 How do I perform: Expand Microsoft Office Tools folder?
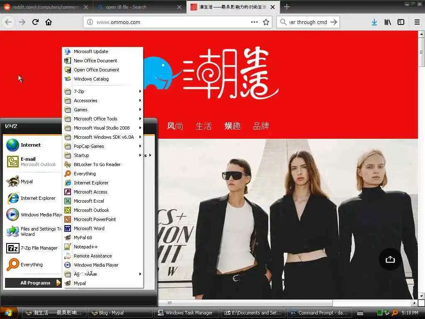pos(103,119)
